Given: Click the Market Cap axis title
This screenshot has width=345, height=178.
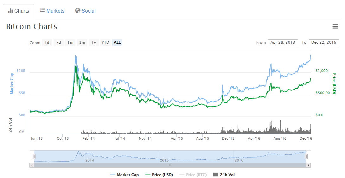Looking at the screenshot, I should (x=12, y=84).
